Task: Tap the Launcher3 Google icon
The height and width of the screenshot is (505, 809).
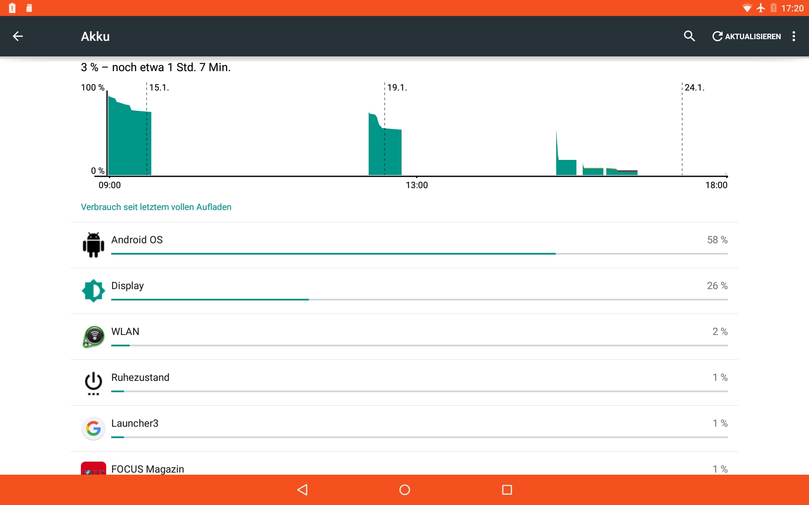Action: [x=93, y=428]
